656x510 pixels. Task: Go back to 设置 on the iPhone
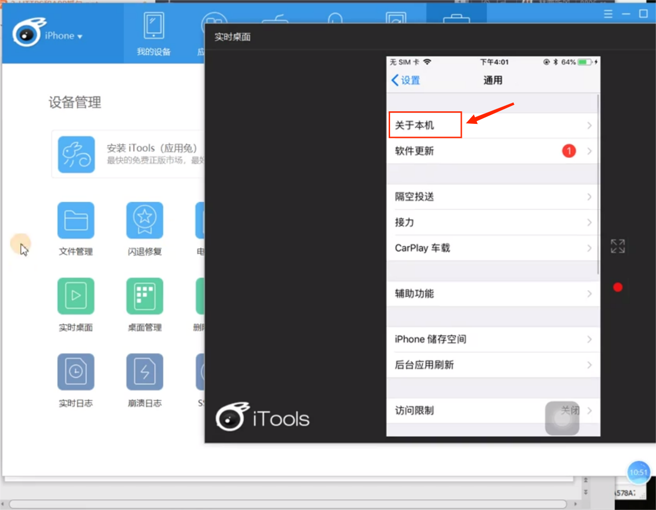click(x=406, y=81)
